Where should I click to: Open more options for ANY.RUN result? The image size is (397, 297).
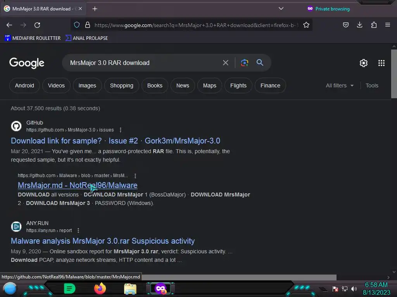[78, 230]
